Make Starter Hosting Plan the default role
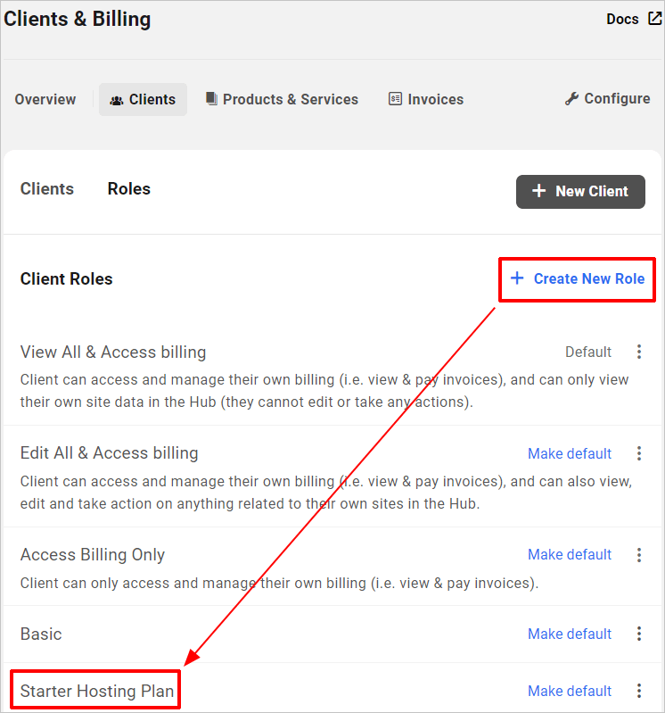 coord(570,692)
